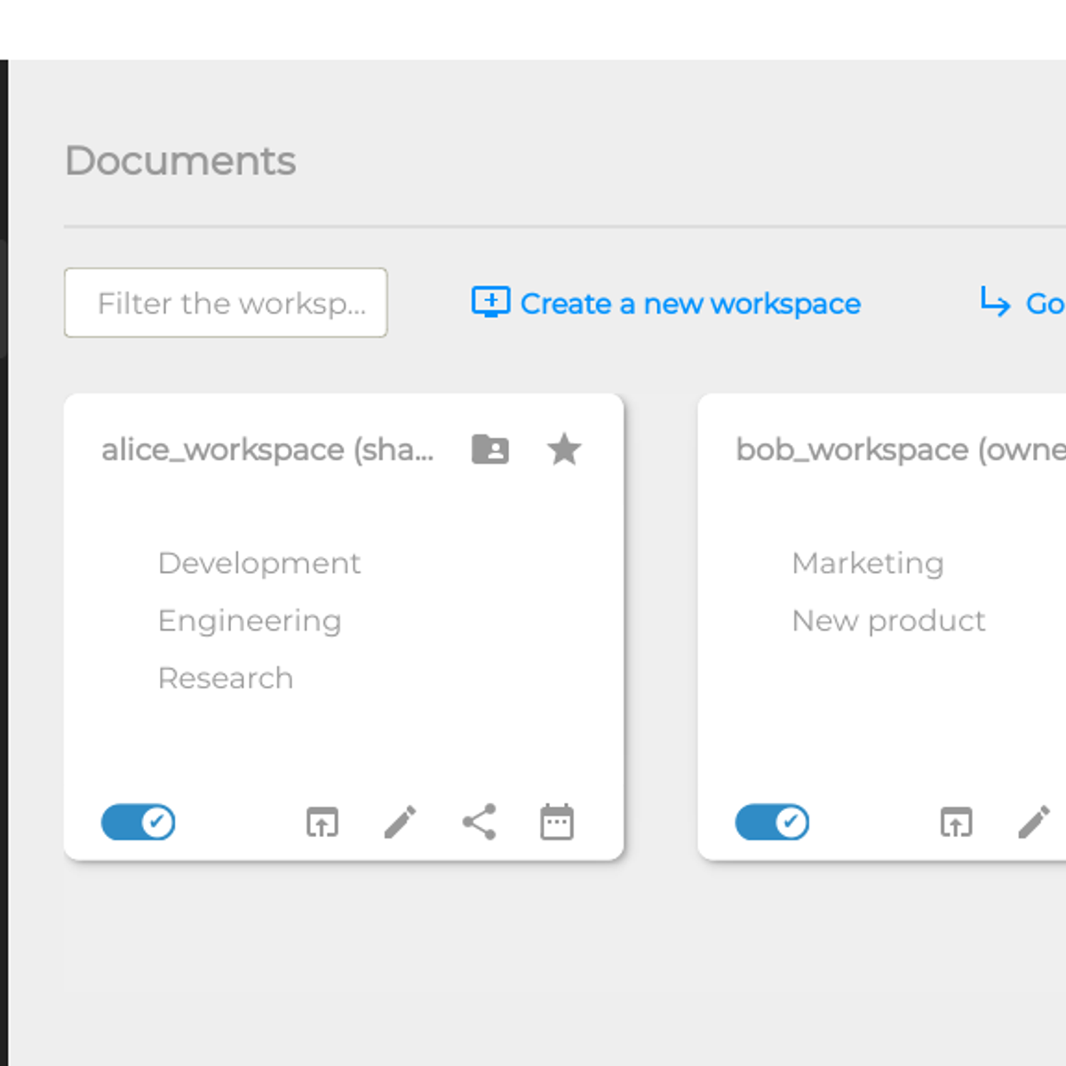Open the Research folder in alice_workspace
Viewport: 1066px width, 1066px height.
(x=226, y=678)
